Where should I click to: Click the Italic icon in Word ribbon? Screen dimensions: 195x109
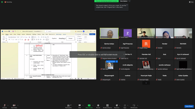11,40
